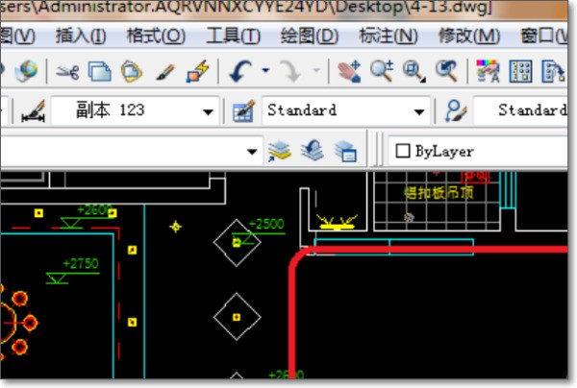
Task: Click Make Object's Layer Current icon
Action: 279,151
